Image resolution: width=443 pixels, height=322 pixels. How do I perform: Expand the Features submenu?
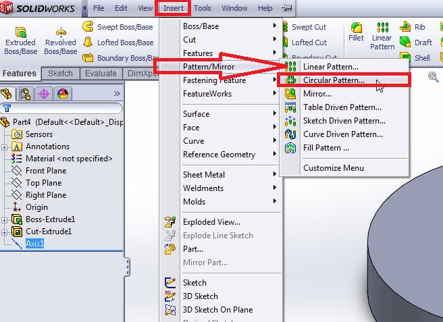pyautogui.click(x=221, y=53)
